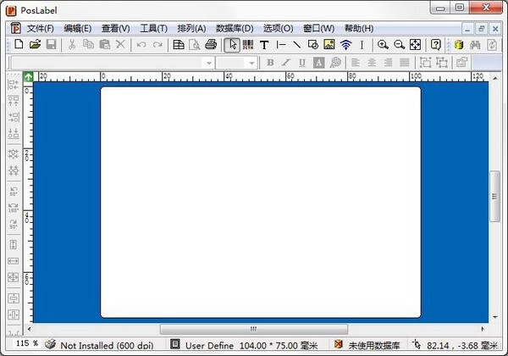
Task: Select the diagonal line tool
Action: (297, 44)
